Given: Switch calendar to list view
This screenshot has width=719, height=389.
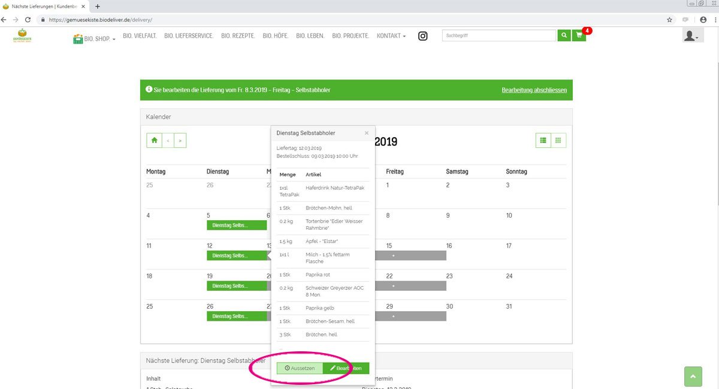Looking at the screenshot, I should (x=543, y=140).
